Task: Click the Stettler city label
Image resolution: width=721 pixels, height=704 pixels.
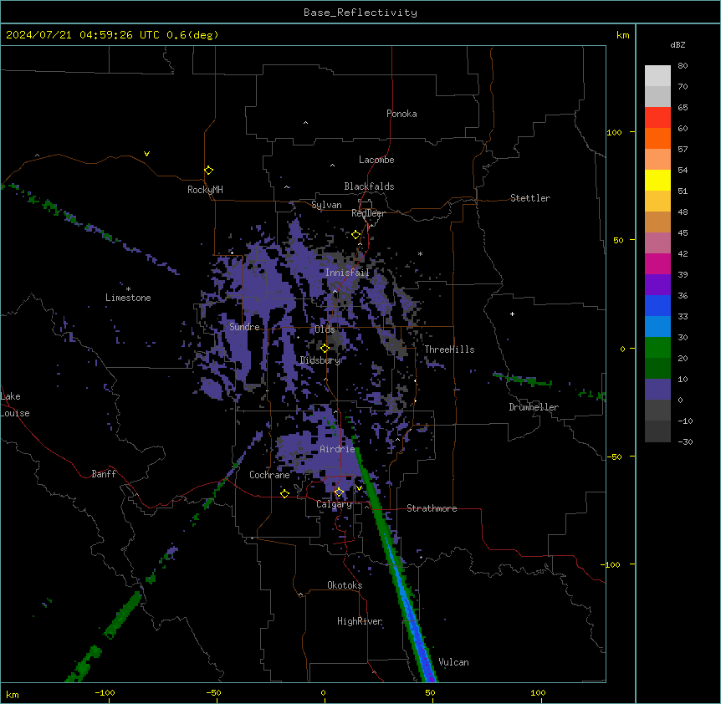Action: 530,198
